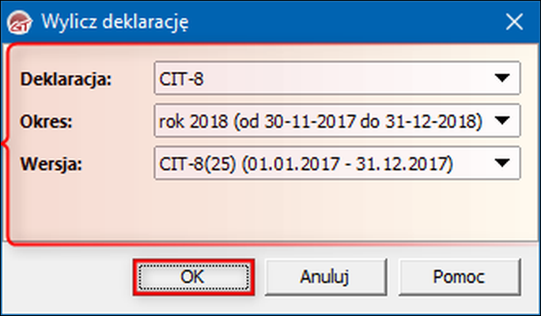Click the CIT-8(25) text in Wersja field
Screen dimensions: 541x316
coord(198,164)
